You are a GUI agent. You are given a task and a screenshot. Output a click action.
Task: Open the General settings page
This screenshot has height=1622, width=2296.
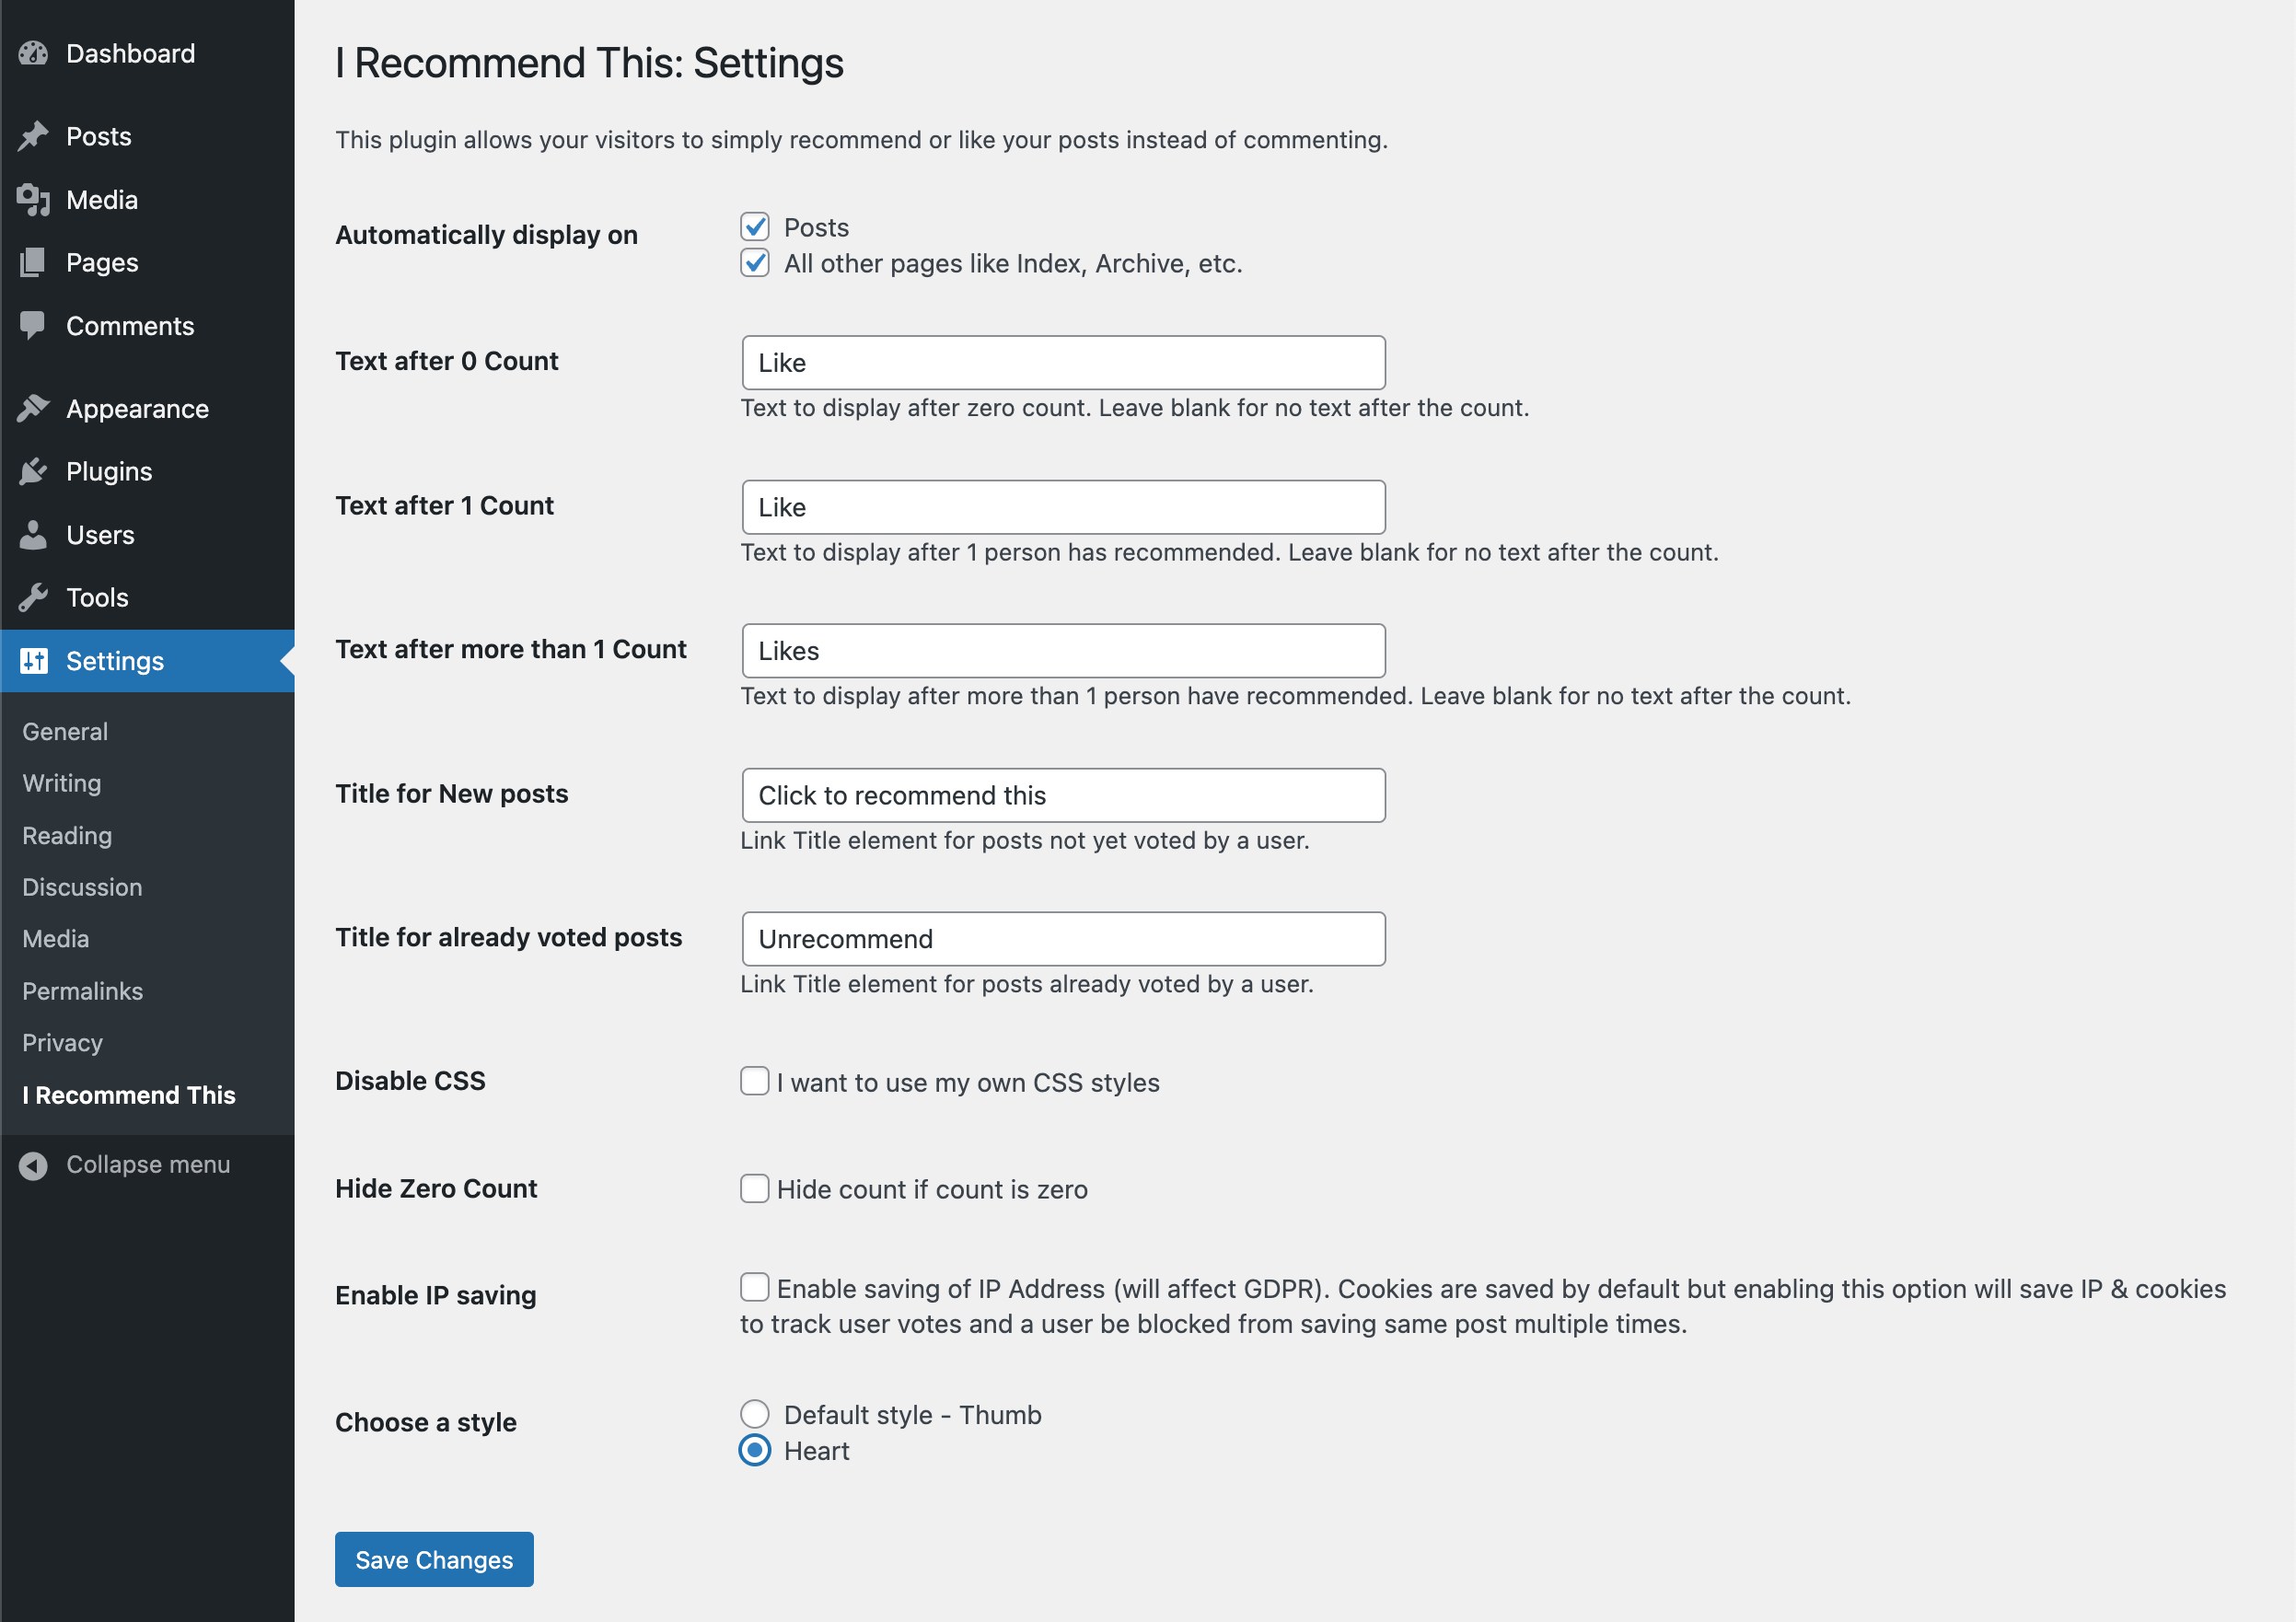[64, 730]
